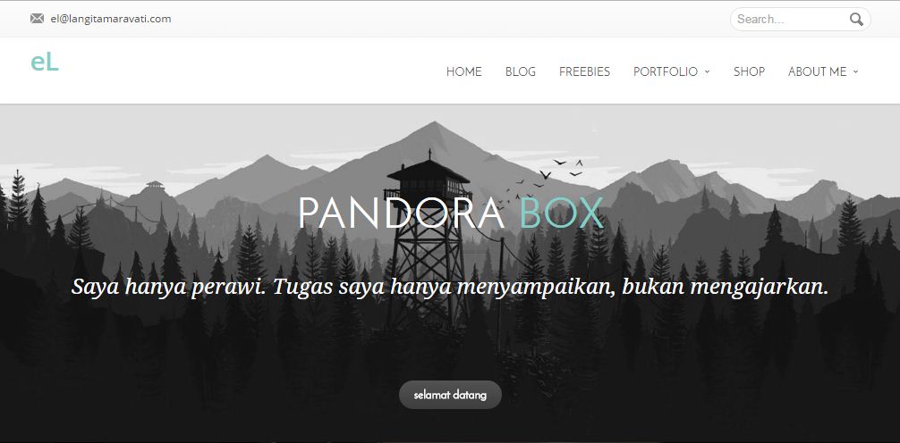Click the selamat datang button
Image resolution: width=900 pixels, height=443 pixels.
450,395
